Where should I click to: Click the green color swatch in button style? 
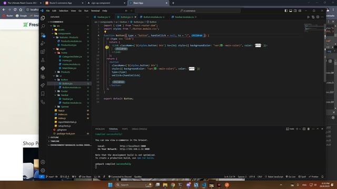(155, 69)
